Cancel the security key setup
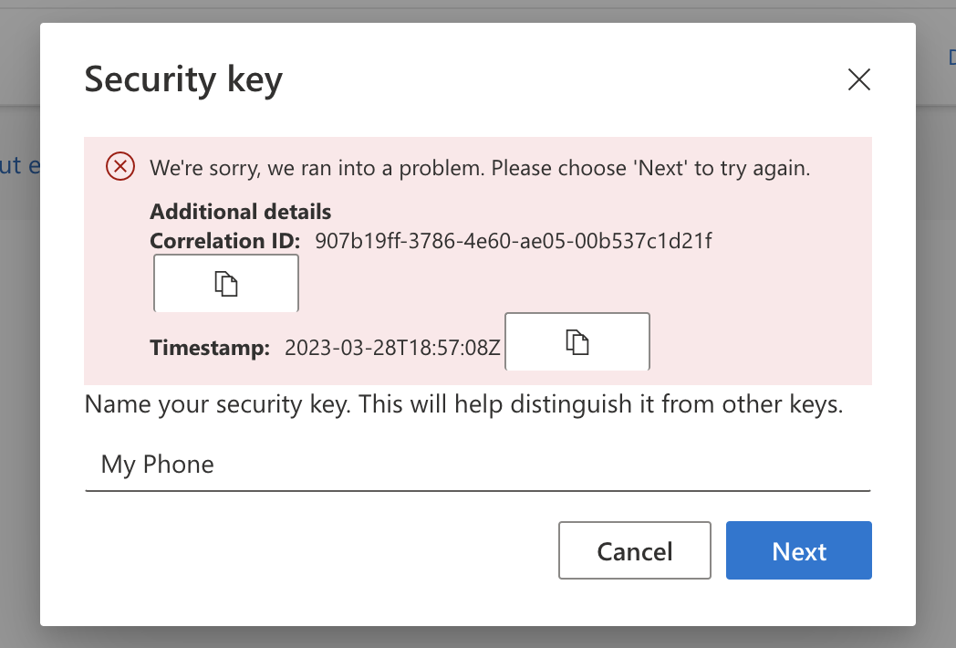Image resolution: width=956 pixels, height=648 pixels. pyautogui.click(x=634, y=550)
